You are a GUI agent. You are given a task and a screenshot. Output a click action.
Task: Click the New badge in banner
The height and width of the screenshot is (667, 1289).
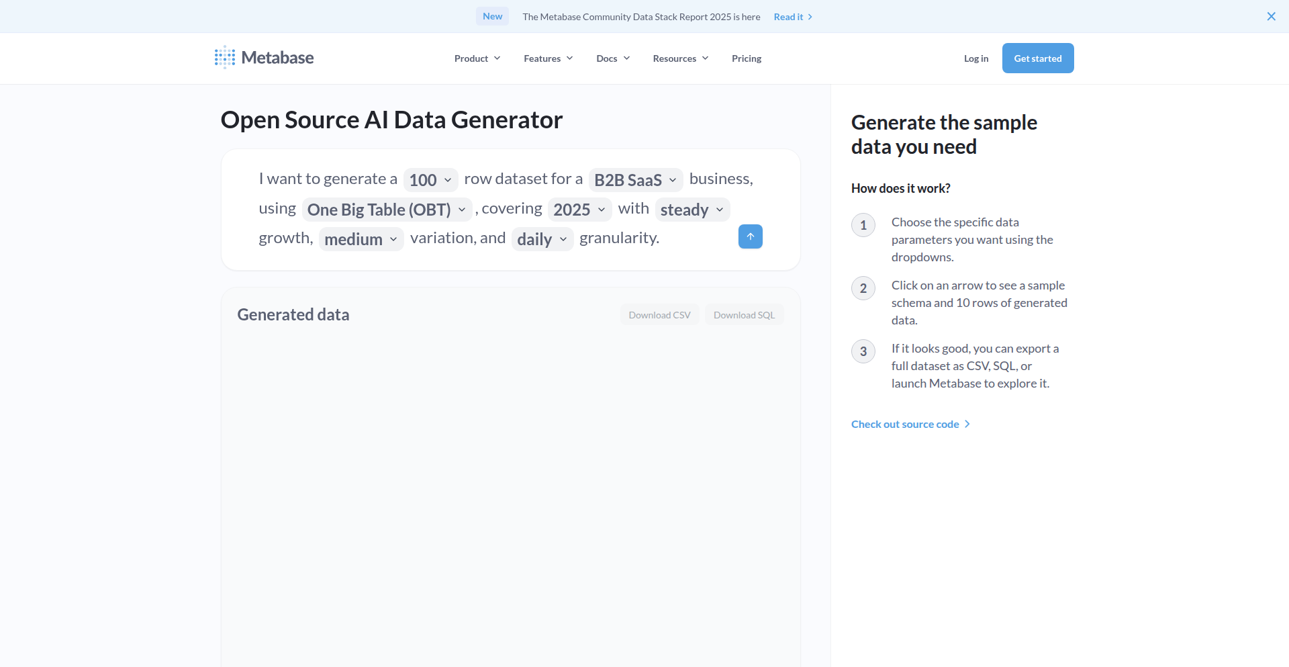[492, 16]
